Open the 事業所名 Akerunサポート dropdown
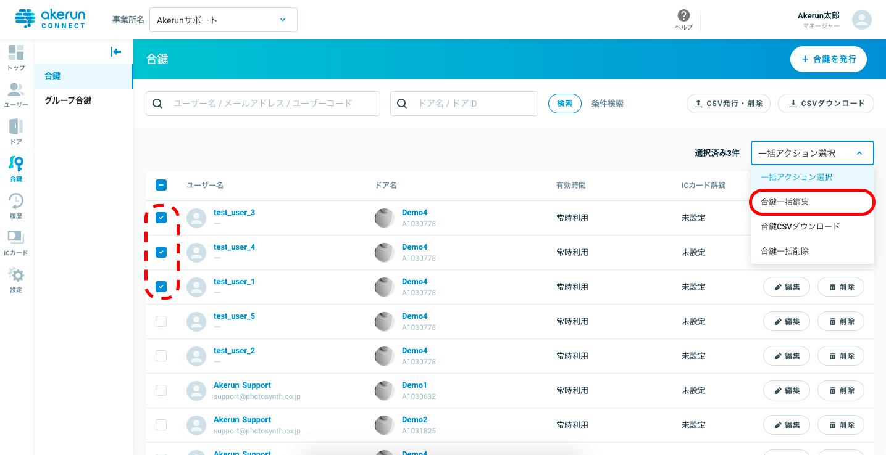The height and width of the screenshot is (455, 886). click(224, 20)
